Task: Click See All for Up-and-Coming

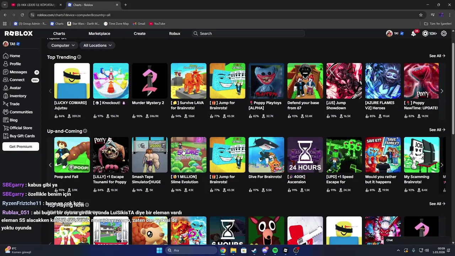Action: (437, 130)
